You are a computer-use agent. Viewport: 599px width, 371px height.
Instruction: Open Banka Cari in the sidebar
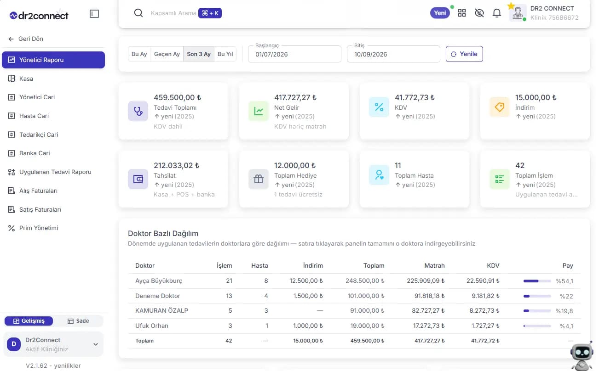53,153
